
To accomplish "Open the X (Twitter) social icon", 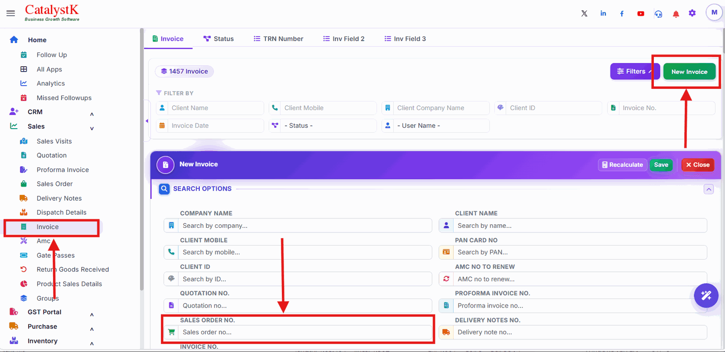I will click(x=585, y=14).
